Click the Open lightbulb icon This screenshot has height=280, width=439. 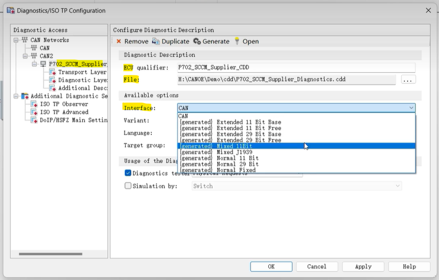pyautogui.click(x=237, y=41)
